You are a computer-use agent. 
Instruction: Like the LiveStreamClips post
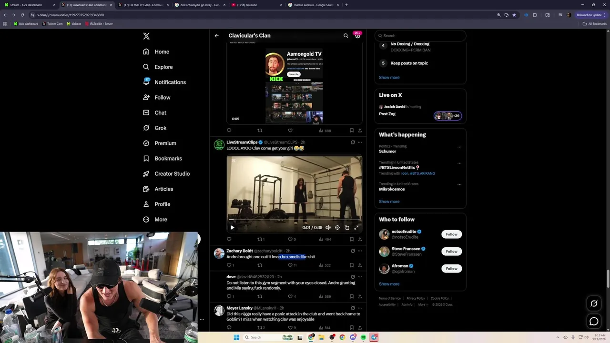point(290,239)
